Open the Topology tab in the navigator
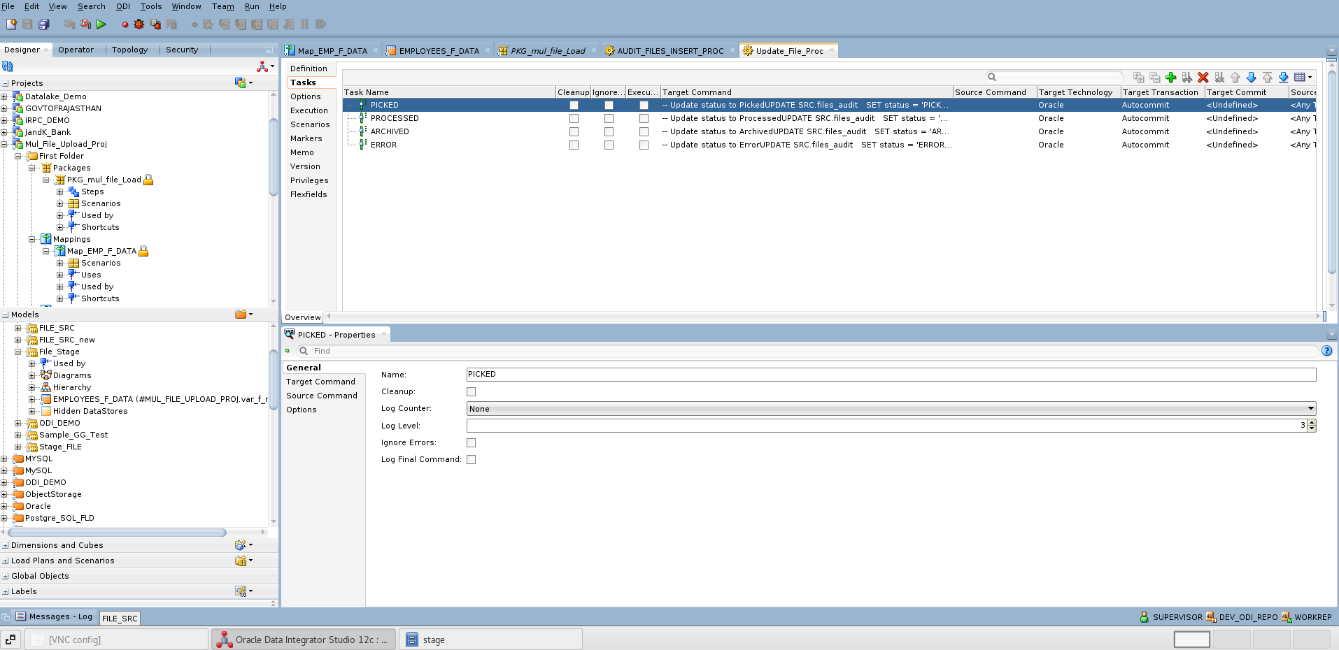Viewport: 1339px width, 650px height. point(130,50)
